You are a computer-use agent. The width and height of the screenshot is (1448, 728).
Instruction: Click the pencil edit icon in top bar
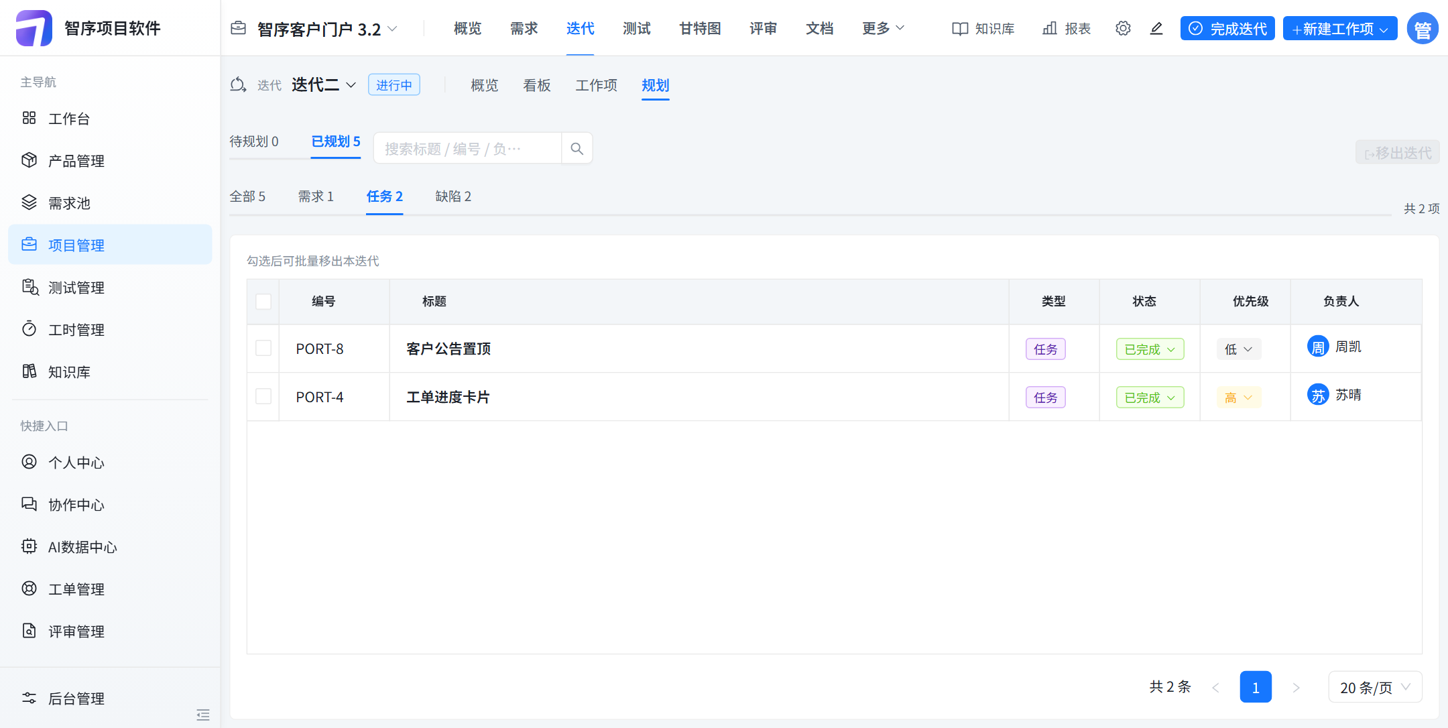point(1156,28)
